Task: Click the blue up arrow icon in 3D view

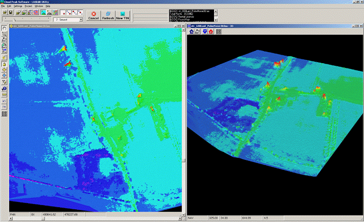Action: click(x=192, y=32)
